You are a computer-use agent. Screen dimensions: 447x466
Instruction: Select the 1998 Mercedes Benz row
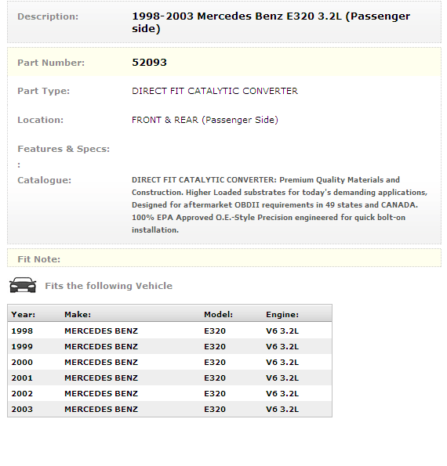[x=169, y=331]
